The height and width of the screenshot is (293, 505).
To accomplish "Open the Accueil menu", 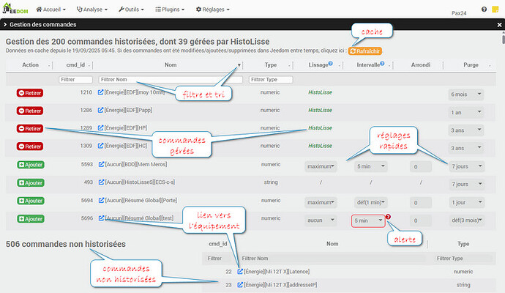I will (51, 10).
